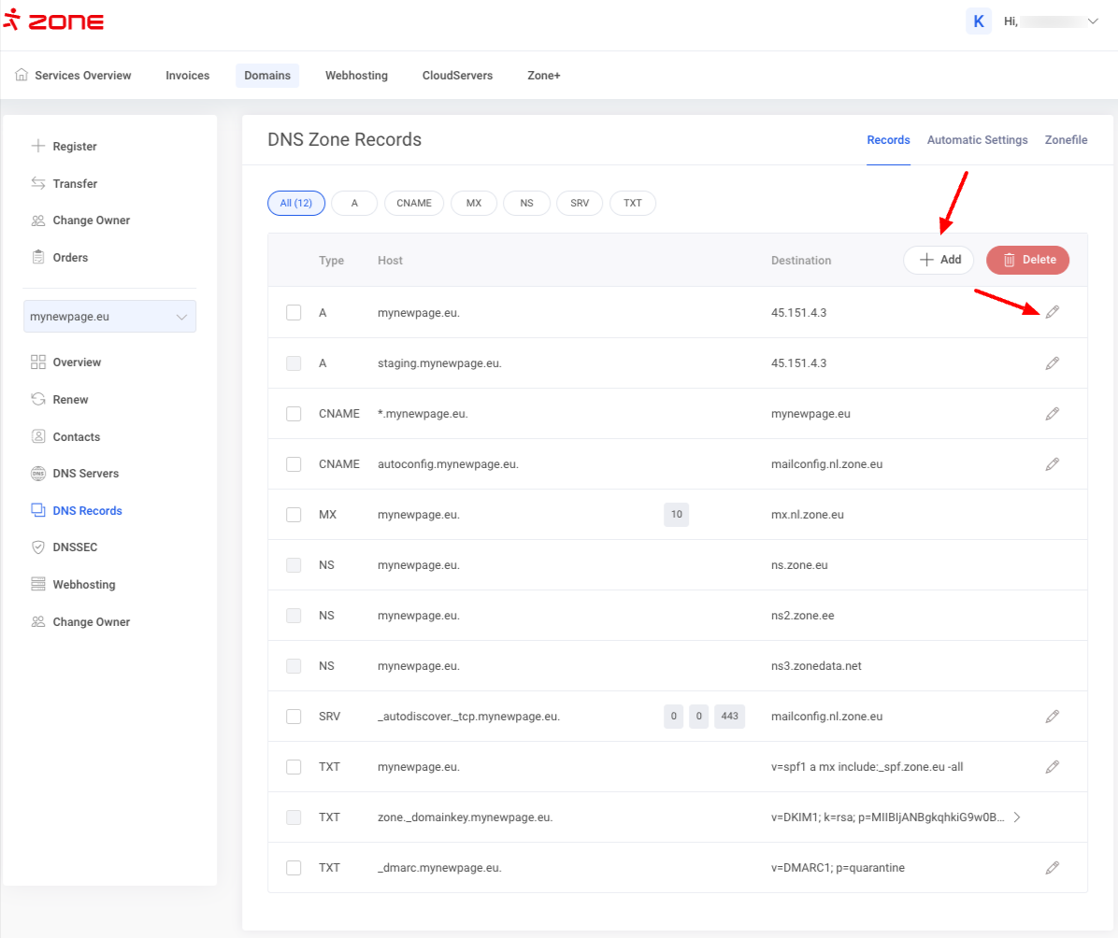The height and width of the screenshot is (938, 1118).
Task: Switch to the Zonefile tab
Action: click(x=1066, y=140)
